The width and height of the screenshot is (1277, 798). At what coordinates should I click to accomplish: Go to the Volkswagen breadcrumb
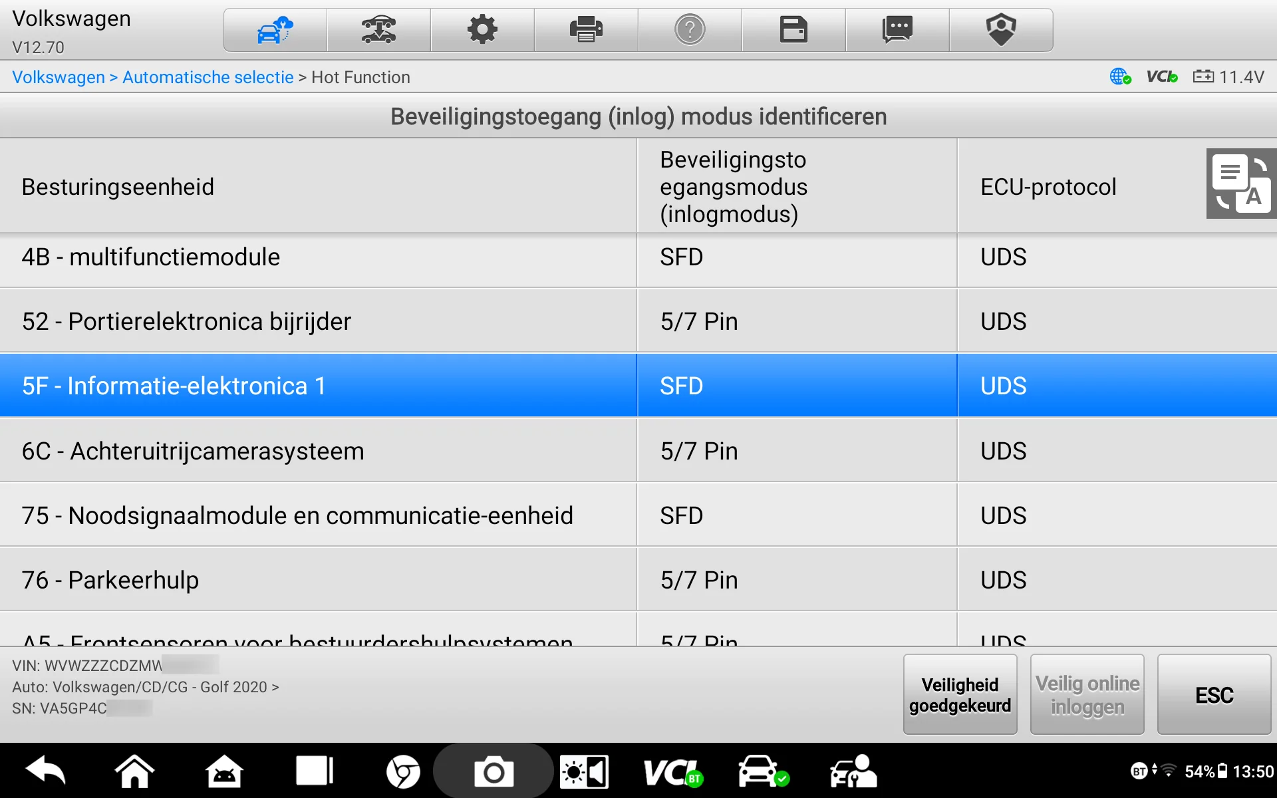click(59, 77)
